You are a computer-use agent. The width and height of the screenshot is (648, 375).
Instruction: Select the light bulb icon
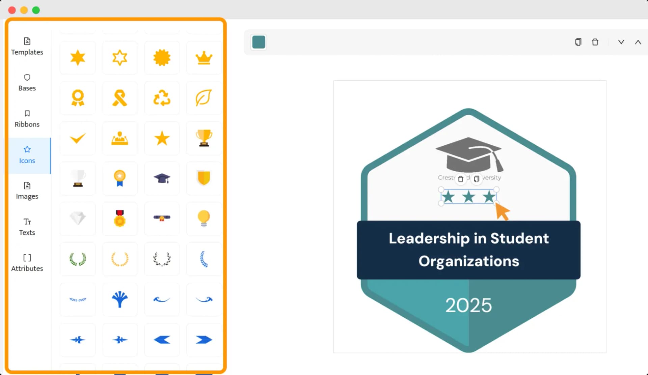point(204,218)
